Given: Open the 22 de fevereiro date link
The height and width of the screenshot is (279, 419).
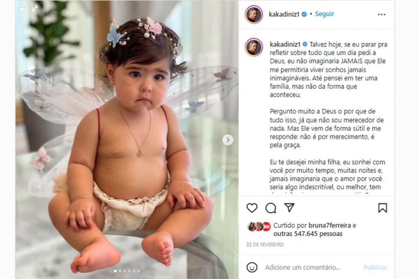Looking at the screenshot, I should pos(265,244).
